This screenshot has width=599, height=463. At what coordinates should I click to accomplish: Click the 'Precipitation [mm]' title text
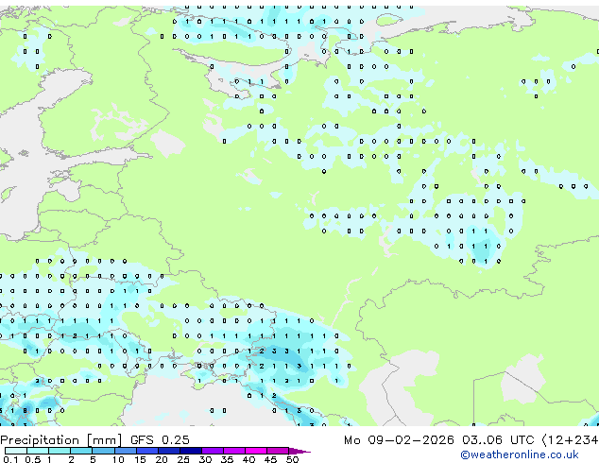61,440
